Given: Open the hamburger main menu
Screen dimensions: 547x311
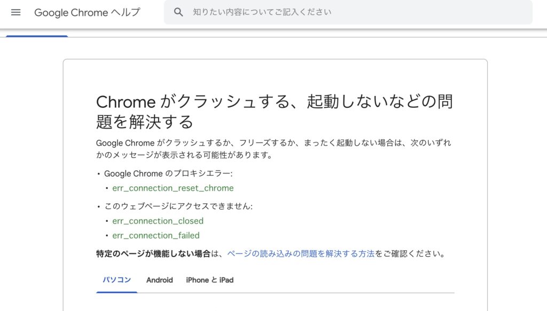Looking at the screenshot, I should (x=15, y=13).
